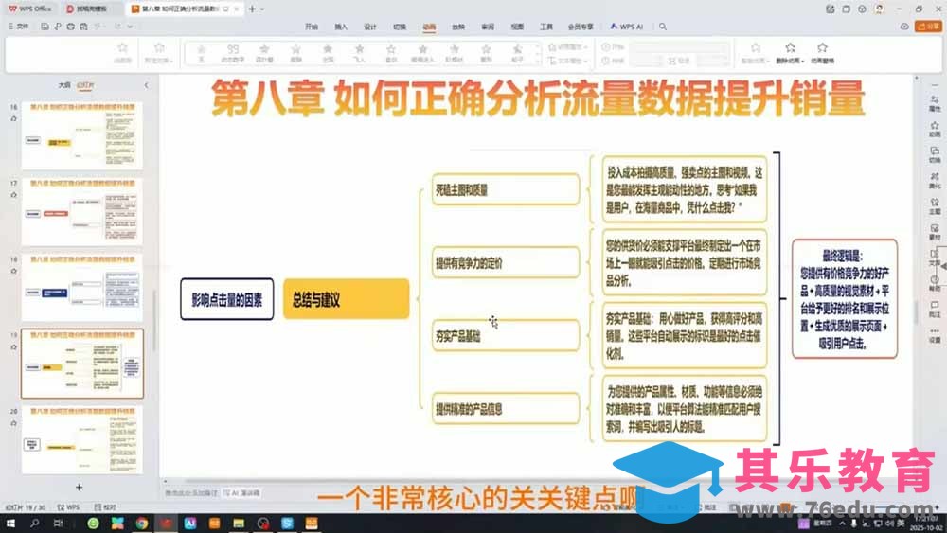Image resolution: width=947 pixels, height=533 pixels.
Task: Switch to the WPS Office home tab
Action: (x=30, y=9)
